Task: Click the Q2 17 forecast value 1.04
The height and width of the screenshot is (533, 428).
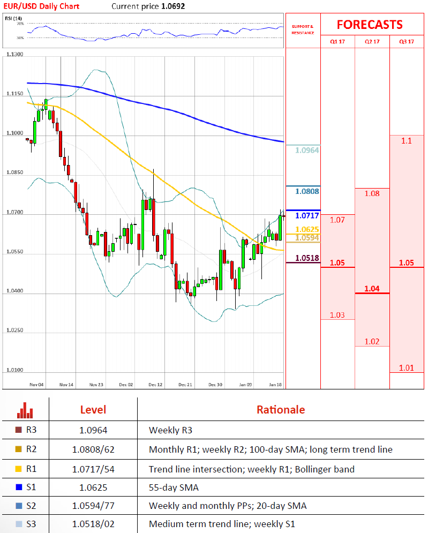Action: pyautogui.click(x=372, y=289)
